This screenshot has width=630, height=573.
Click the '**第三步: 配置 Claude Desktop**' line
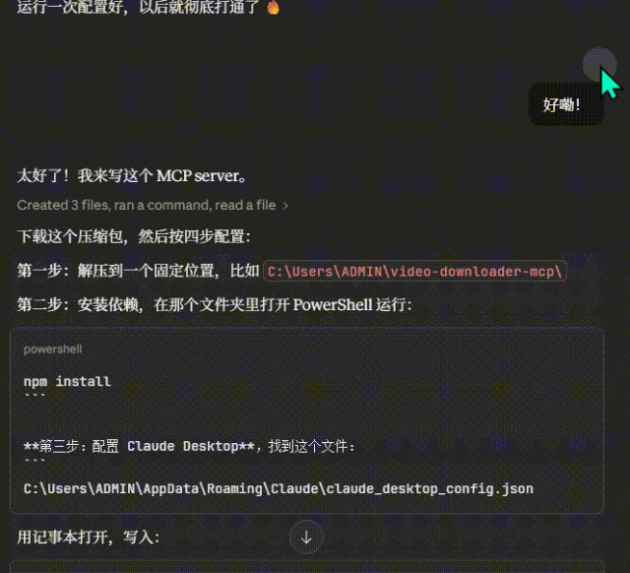(x=189, y=446)
